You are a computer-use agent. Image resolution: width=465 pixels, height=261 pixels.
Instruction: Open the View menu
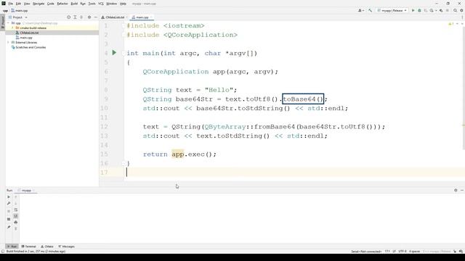27,4
